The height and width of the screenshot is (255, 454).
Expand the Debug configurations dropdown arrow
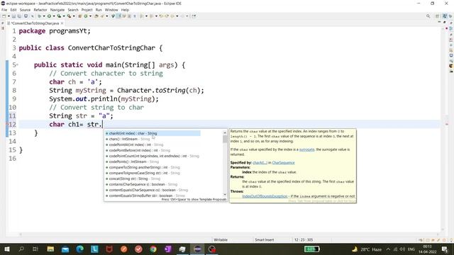(x=44, y=16)
